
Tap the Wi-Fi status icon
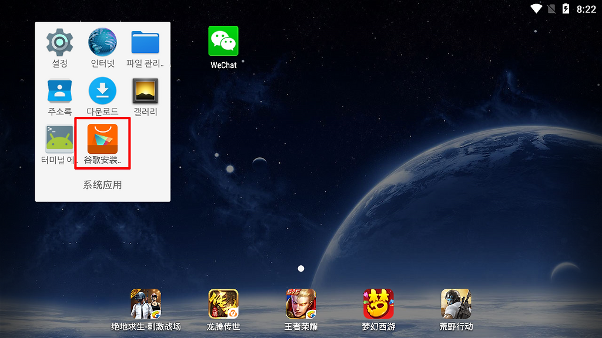(x=536, y=8)
